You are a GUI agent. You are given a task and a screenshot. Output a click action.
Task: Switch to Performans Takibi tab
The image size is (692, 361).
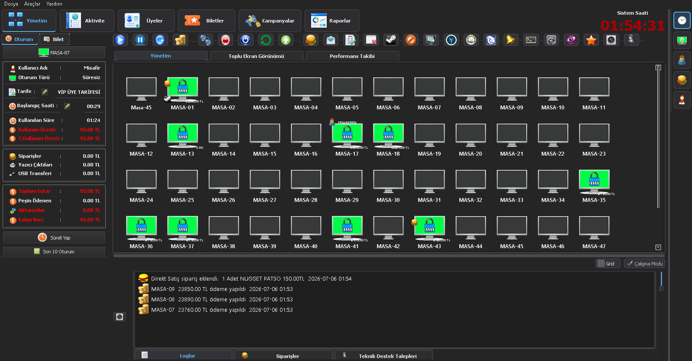tap(352, 56)
